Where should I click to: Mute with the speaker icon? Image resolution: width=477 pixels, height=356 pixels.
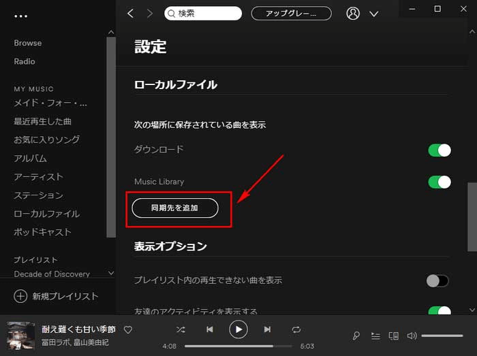[412, 336]
